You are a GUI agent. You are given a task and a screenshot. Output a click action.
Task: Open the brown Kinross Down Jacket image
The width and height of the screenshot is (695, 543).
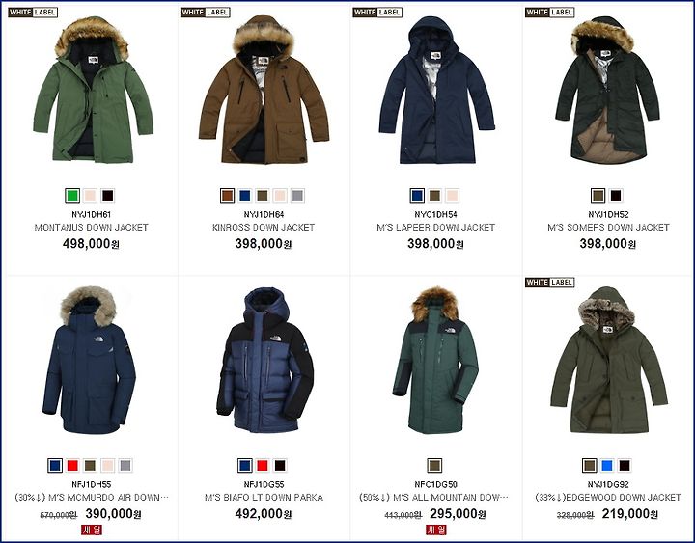264,90
